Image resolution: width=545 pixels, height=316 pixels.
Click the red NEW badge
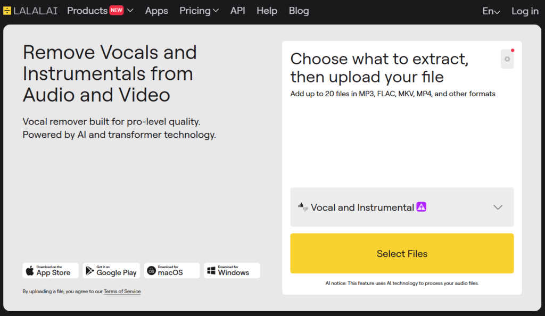(x=117, y=10)
